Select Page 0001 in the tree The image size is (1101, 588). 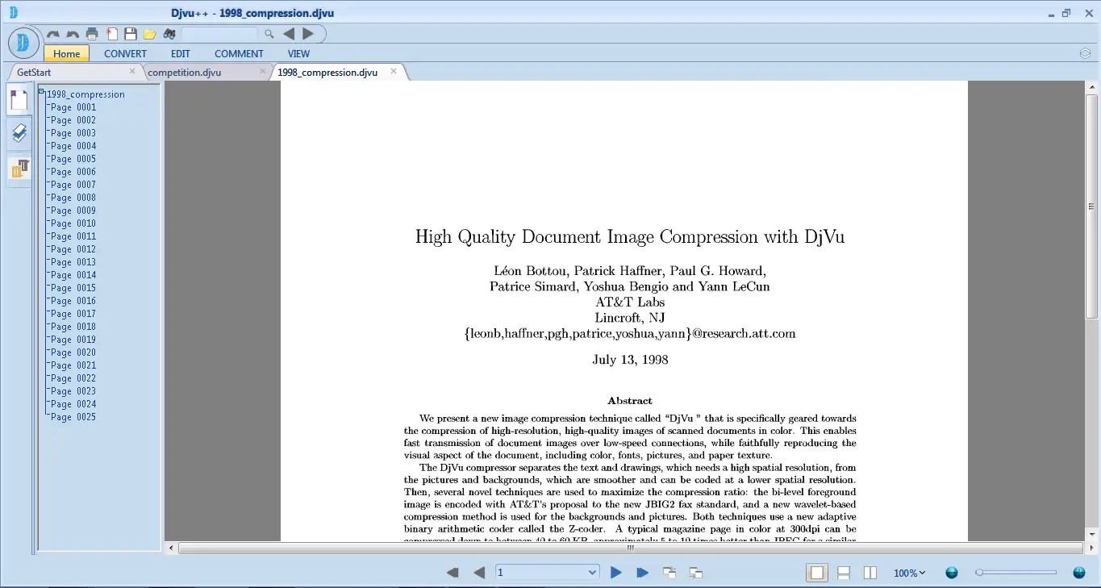click(73, 107)
